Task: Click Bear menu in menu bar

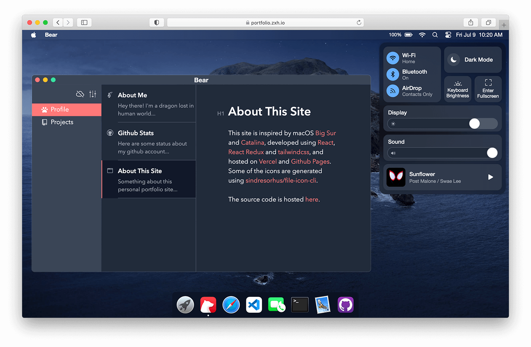Action: 51,35
